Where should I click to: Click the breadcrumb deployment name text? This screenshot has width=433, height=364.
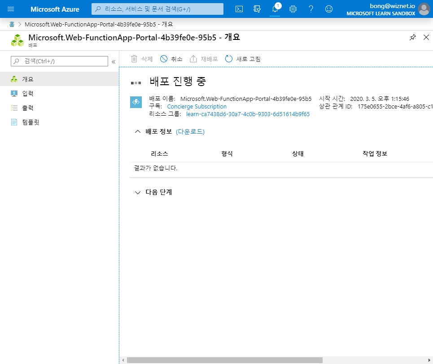pos(99,24)
